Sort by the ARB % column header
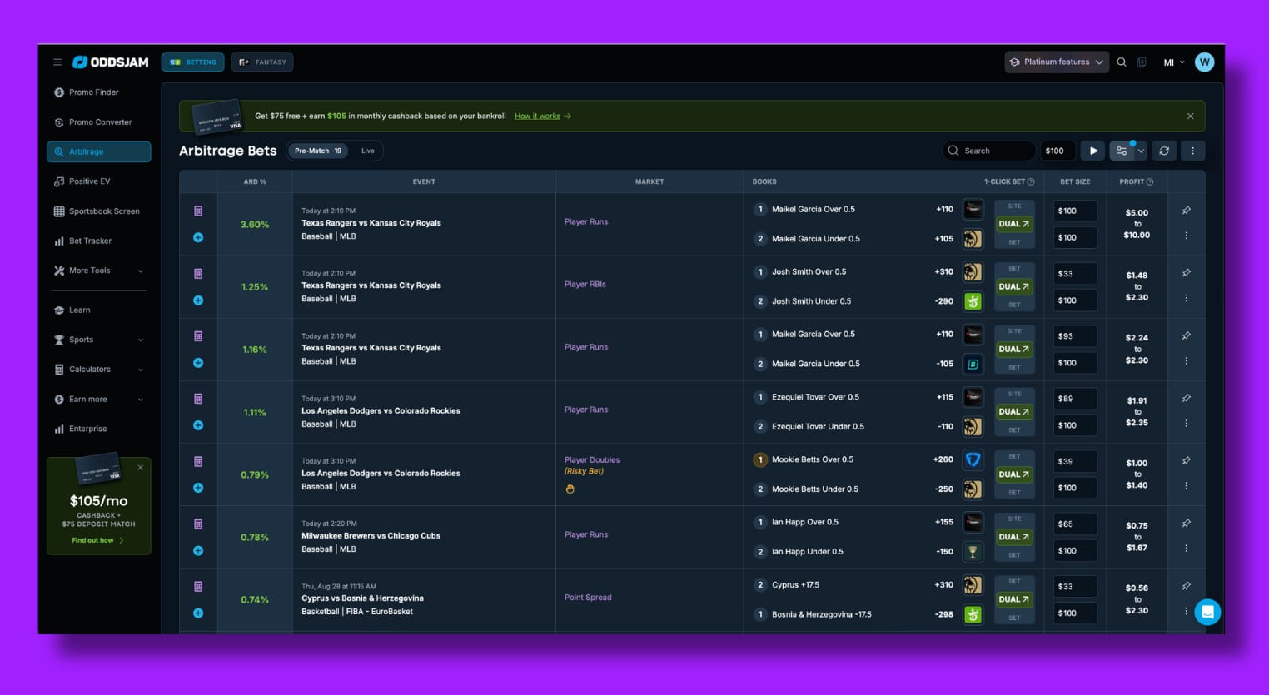Viewport: 1269px width, 695px height. [255, 181]
